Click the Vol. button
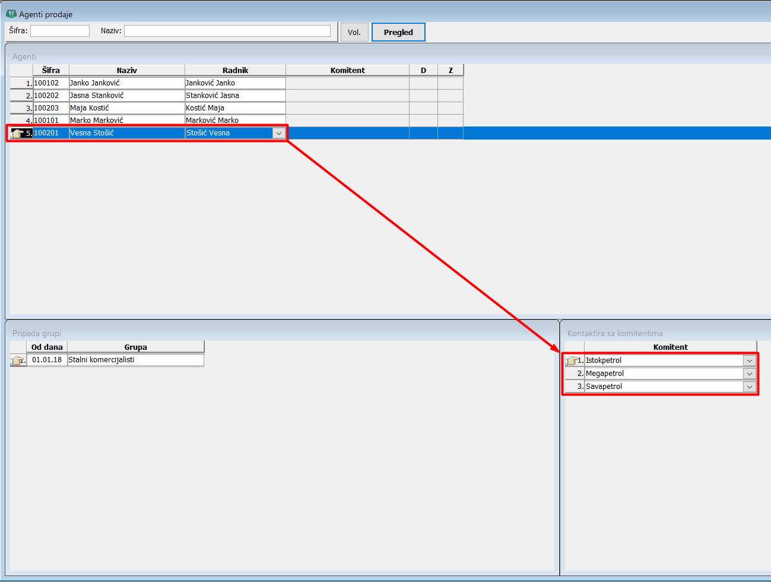Screen dimensions: 771x582 click(354, 32)
